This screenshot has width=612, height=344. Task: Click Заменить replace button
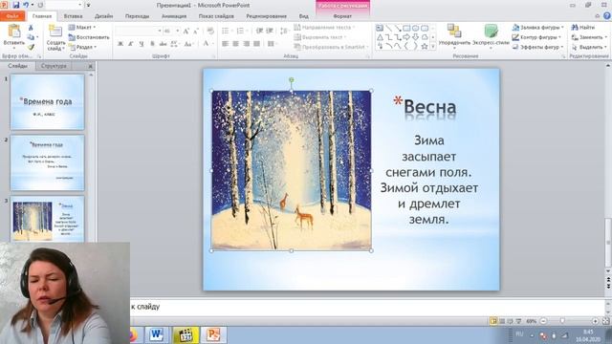(589, 37)
